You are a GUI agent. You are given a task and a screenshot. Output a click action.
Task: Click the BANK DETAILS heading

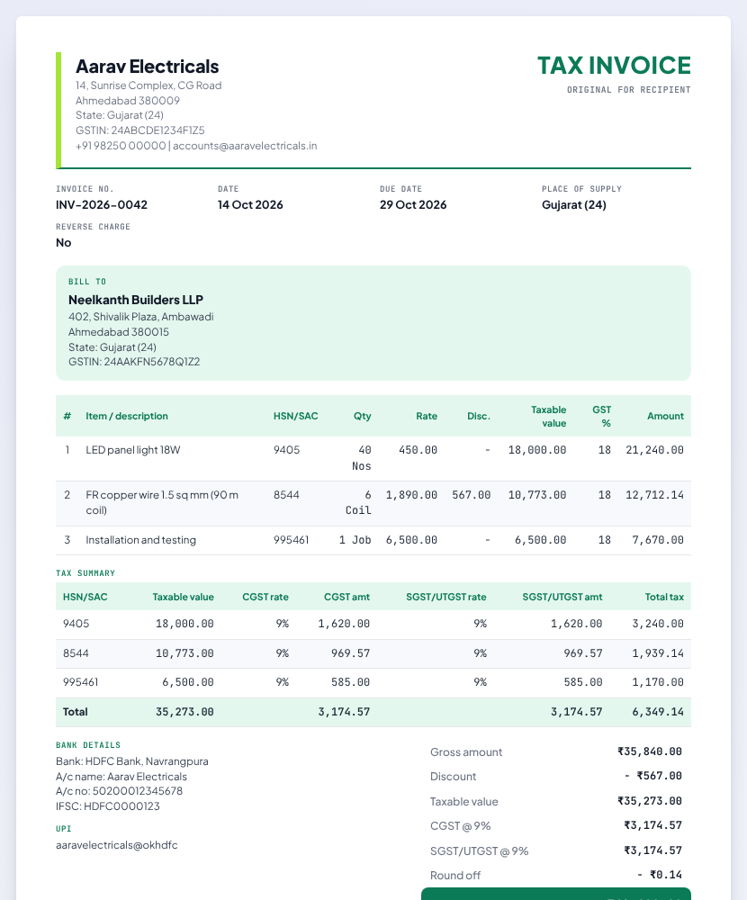88,745
